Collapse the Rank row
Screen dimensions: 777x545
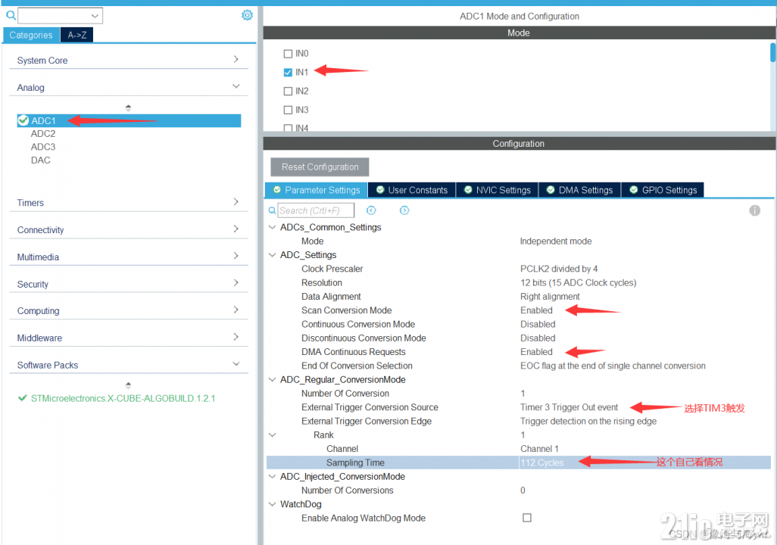click(x=272, y=435)
